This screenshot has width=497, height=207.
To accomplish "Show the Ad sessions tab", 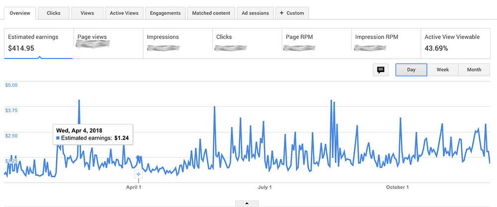I will (255, 13).
